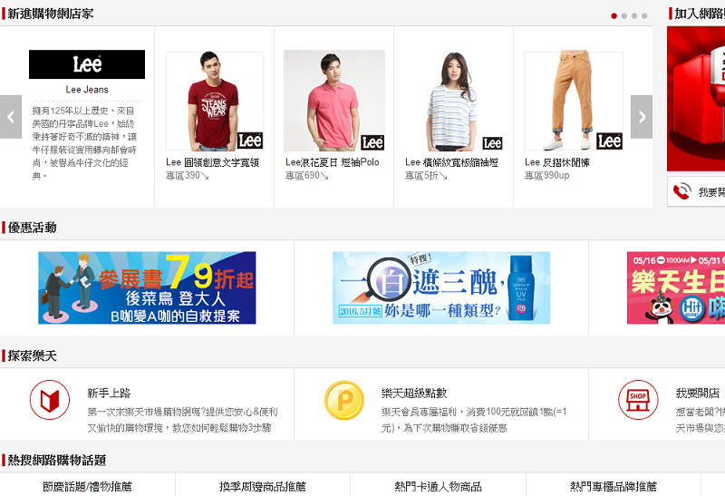Viewport: 725px width, 496px height.
Task: Open the striped women's top product image
Action: pyautogui.click(x=454, y=101)
